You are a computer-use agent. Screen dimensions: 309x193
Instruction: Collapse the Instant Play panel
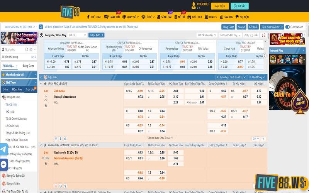[303, 51]
